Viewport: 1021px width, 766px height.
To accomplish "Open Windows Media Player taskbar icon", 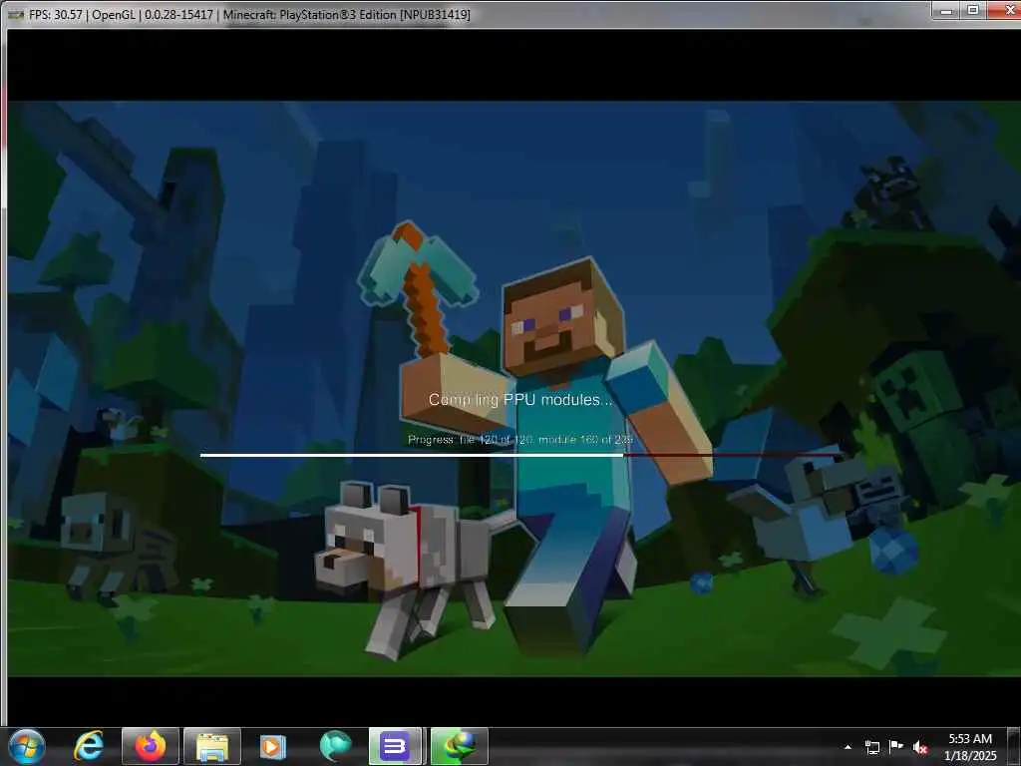I will 273,746.
